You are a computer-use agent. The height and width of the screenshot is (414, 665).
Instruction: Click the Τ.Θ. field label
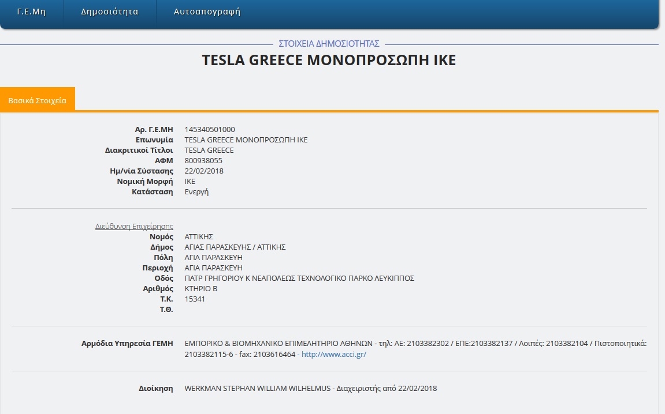[166, 310]
